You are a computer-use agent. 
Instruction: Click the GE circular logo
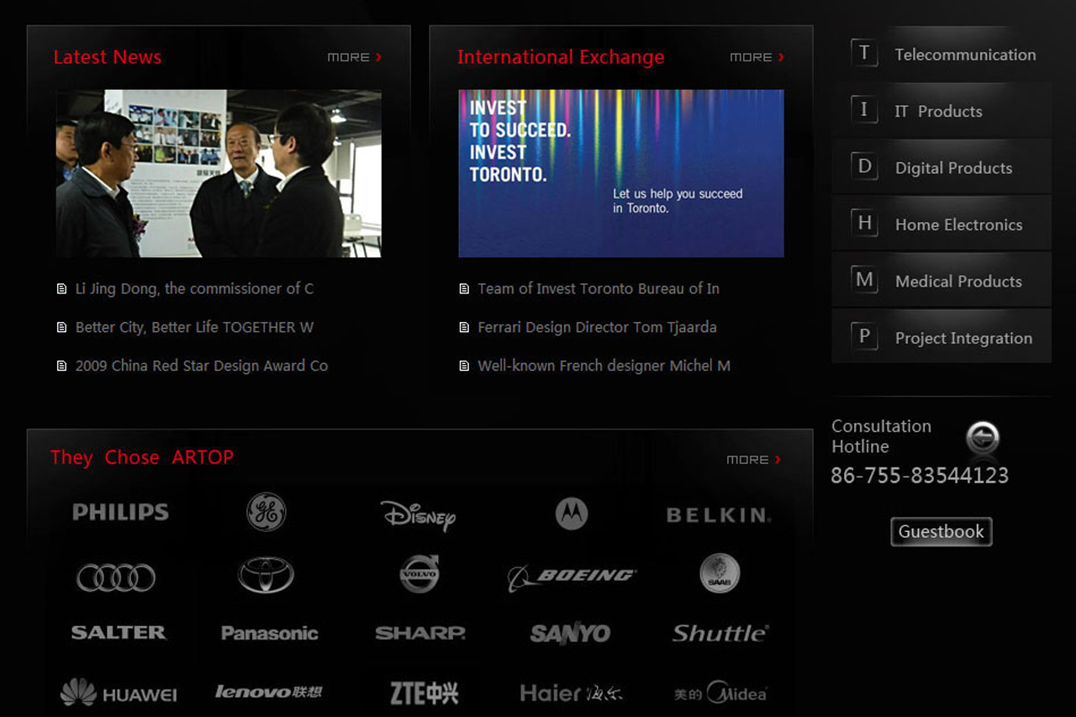point(266,512)
